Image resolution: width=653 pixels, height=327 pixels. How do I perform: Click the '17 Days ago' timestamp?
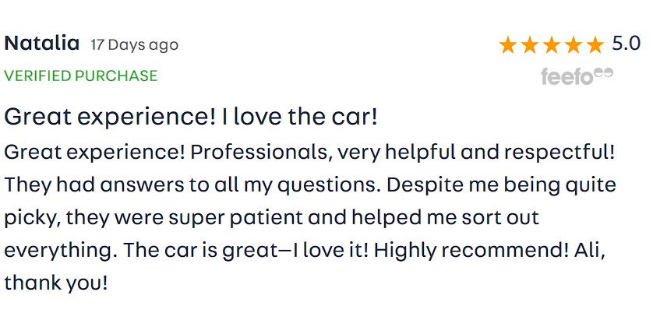coord(134,45)
